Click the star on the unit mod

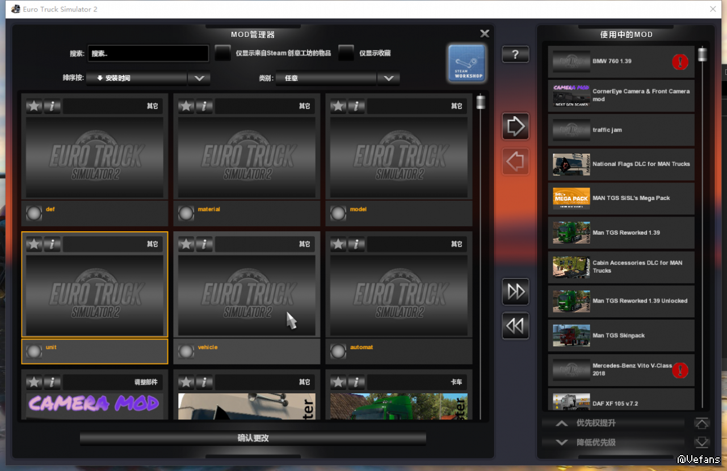[34, 244]
